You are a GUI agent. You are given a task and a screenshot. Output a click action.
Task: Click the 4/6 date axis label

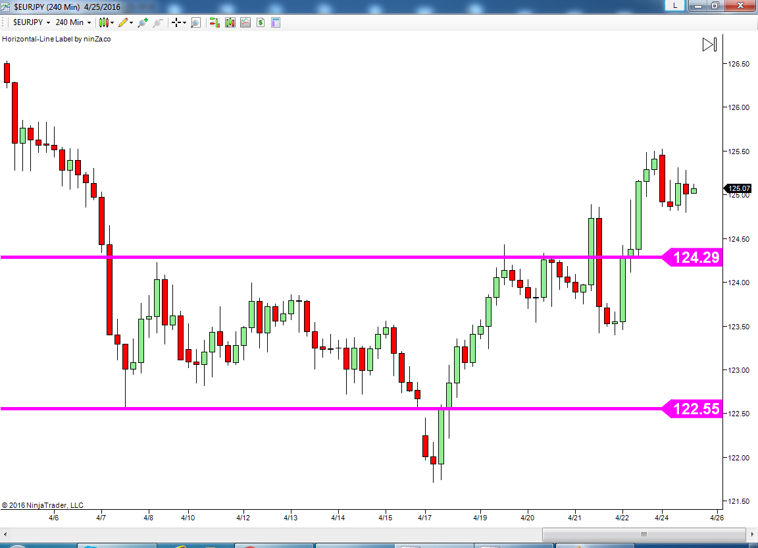[54, 518]
